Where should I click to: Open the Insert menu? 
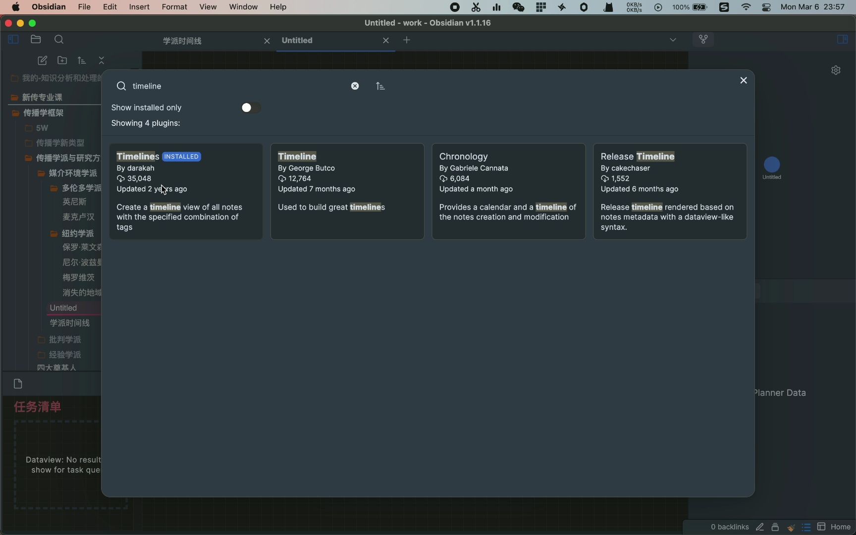point(139,7)
